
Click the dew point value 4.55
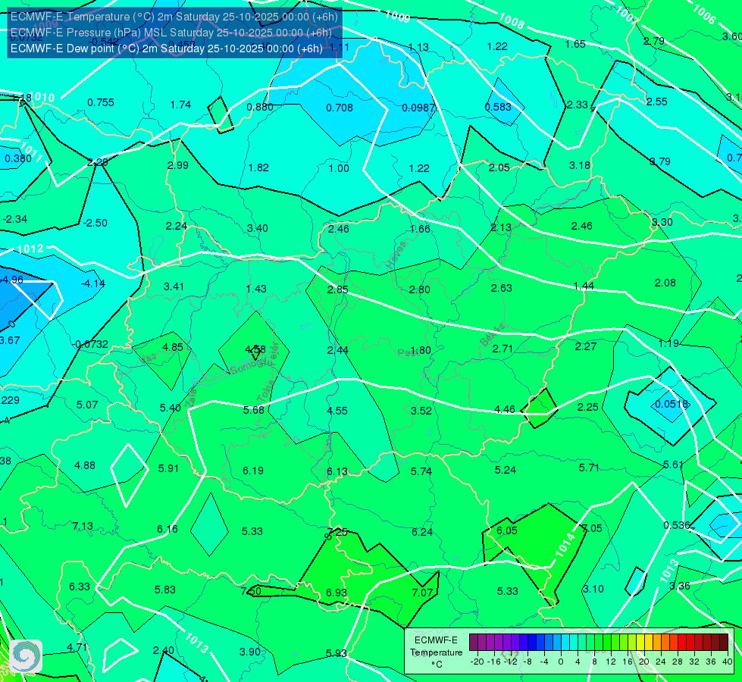click(337, 411)
